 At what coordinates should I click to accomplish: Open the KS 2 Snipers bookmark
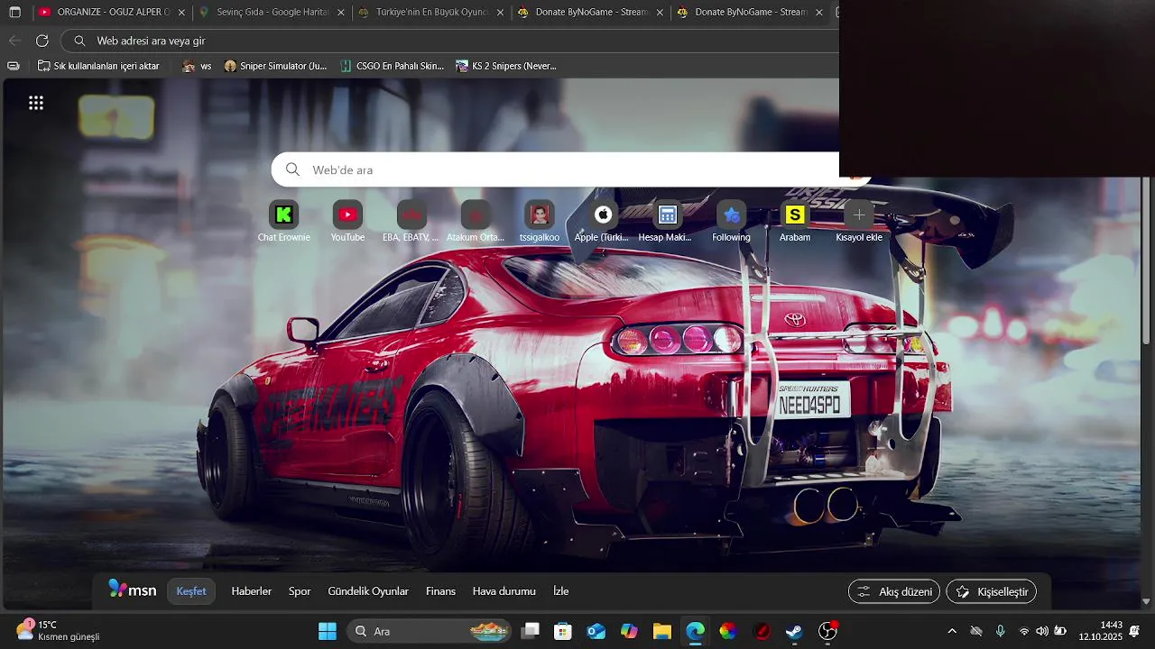coord(506,66)
